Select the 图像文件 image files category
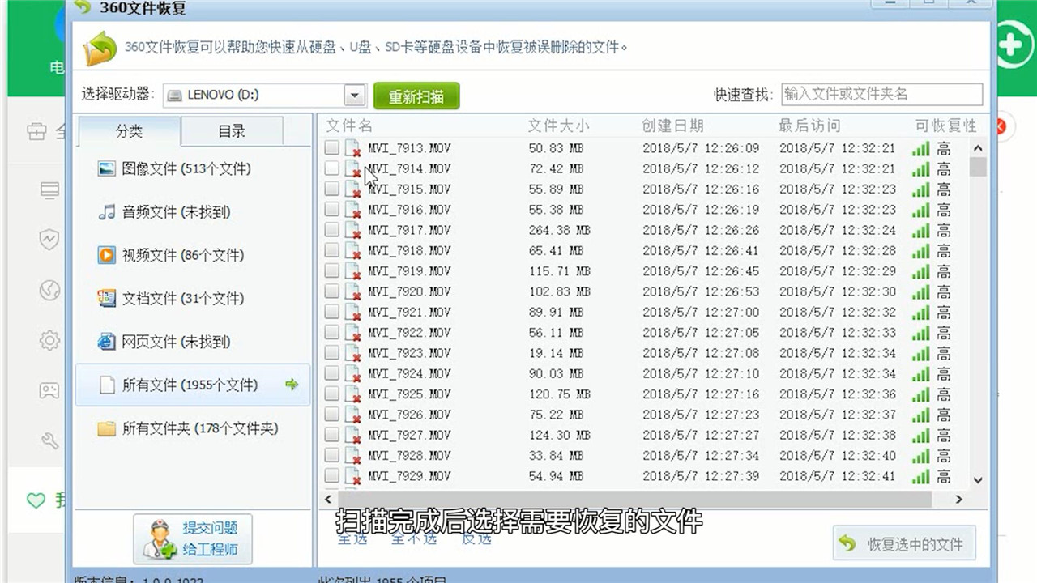1037x583 pixels. 167,168
